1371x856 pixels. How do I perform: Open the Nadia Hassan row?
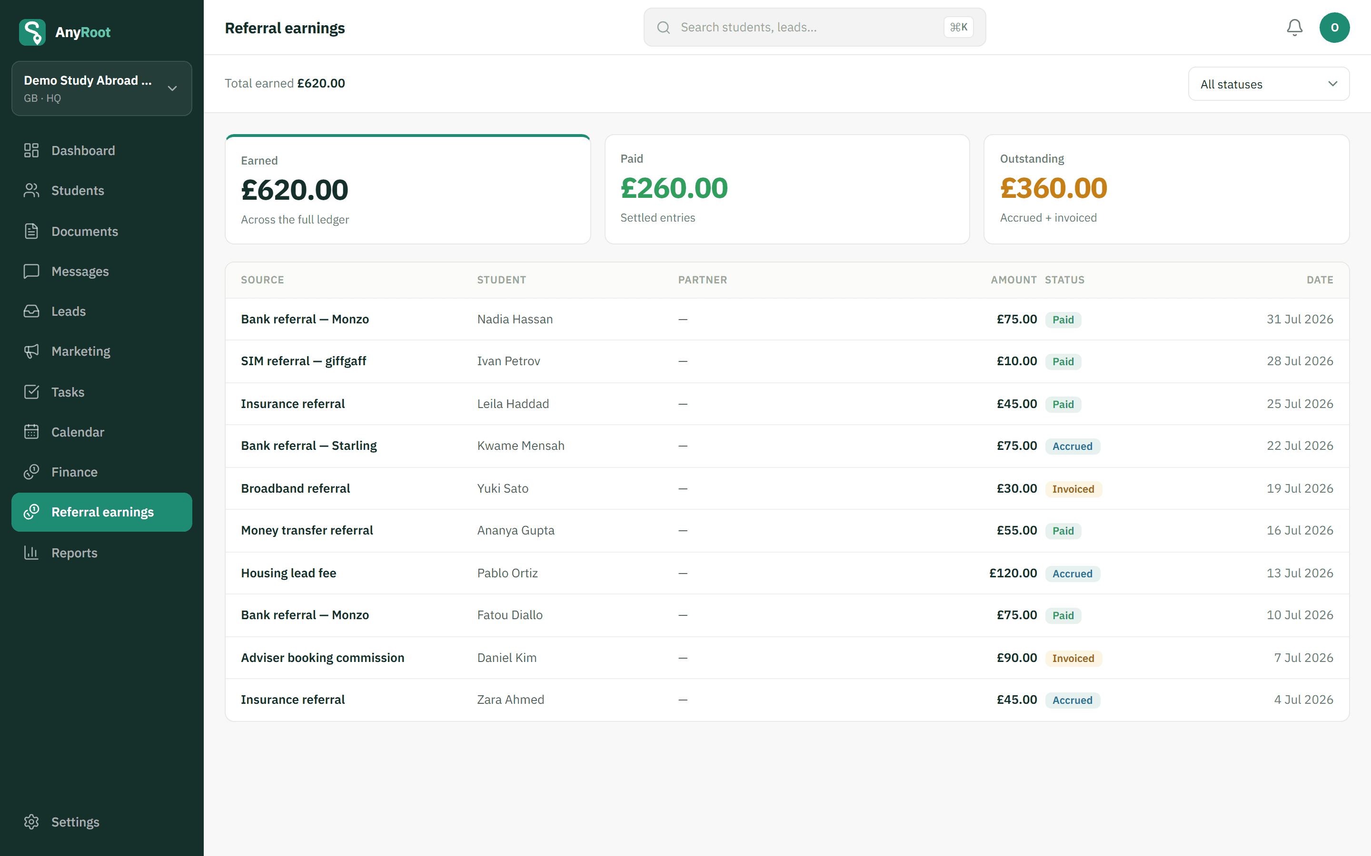pos(787,319)
